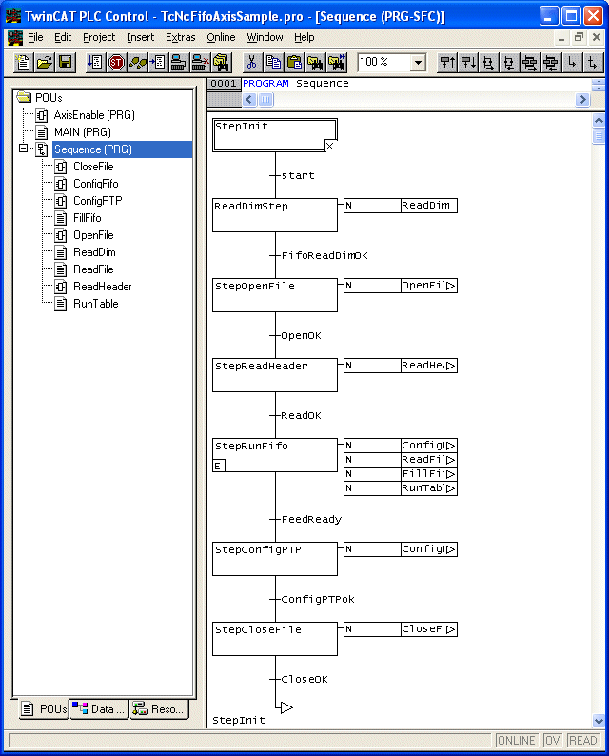Open the Edit menu
Screen dimensions: 609x756
click(x=63, y=37)
